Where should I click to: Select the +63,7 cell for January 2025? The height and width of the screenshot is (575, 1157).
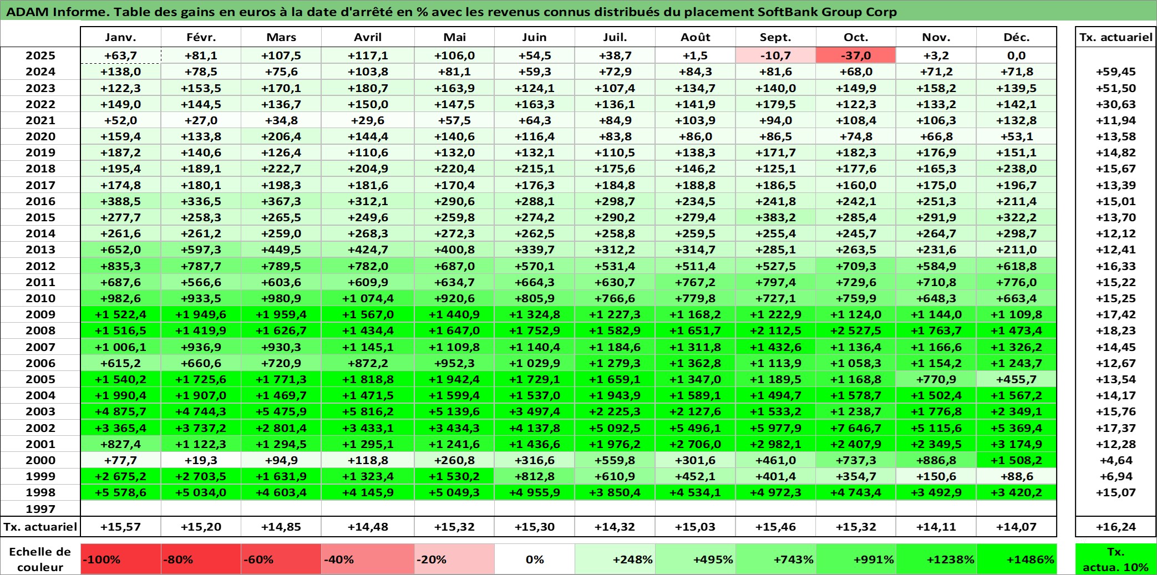click(121, 55)
